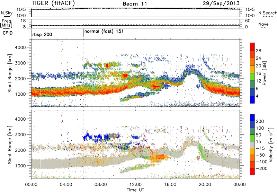The height and width of the screenshot is (192, 277).
Task: Click the 'CPID' row label
Action: click(x=7, y=33)
